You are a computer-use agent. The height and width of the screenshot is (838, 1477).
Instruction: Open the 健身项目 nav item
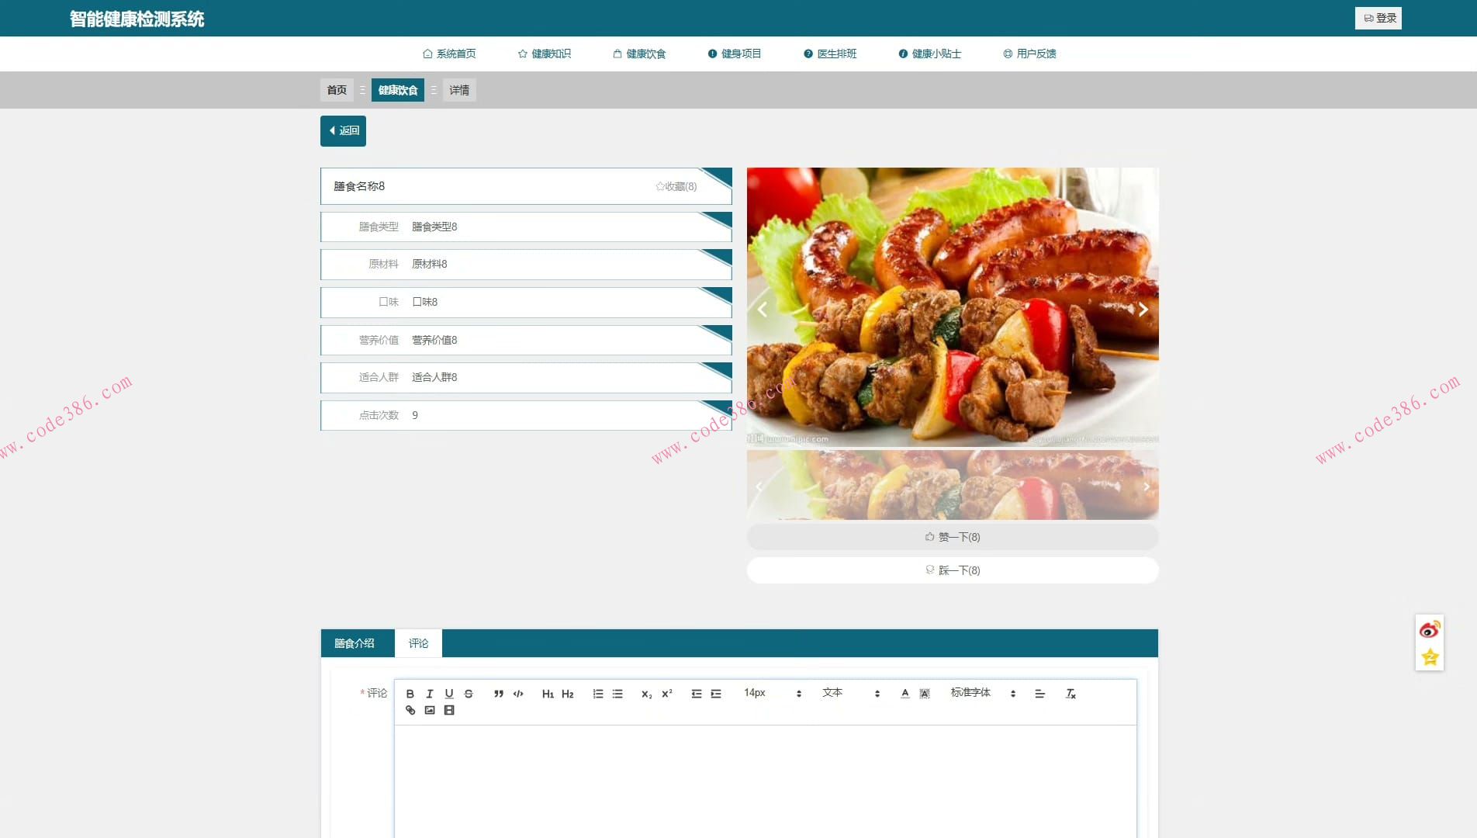click(x=735, y=54)
